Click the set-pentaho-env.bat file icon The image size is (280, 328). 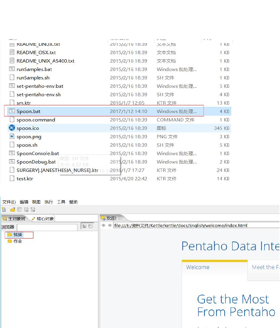pyautogui.click(x=12, y=86)
